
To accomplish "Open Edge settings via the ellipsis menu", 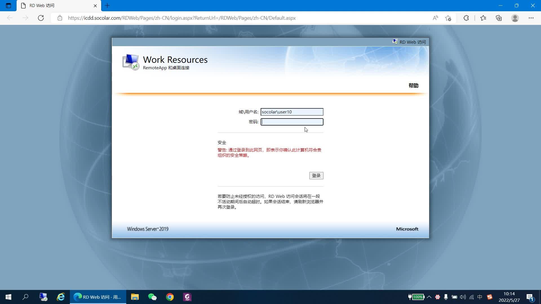I will click(x=531, y=18).
